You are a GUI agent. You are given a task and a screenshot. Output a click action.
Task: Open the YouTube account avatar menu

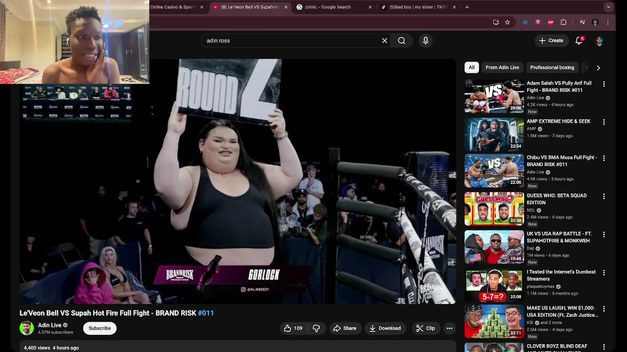tap(599, 41)
